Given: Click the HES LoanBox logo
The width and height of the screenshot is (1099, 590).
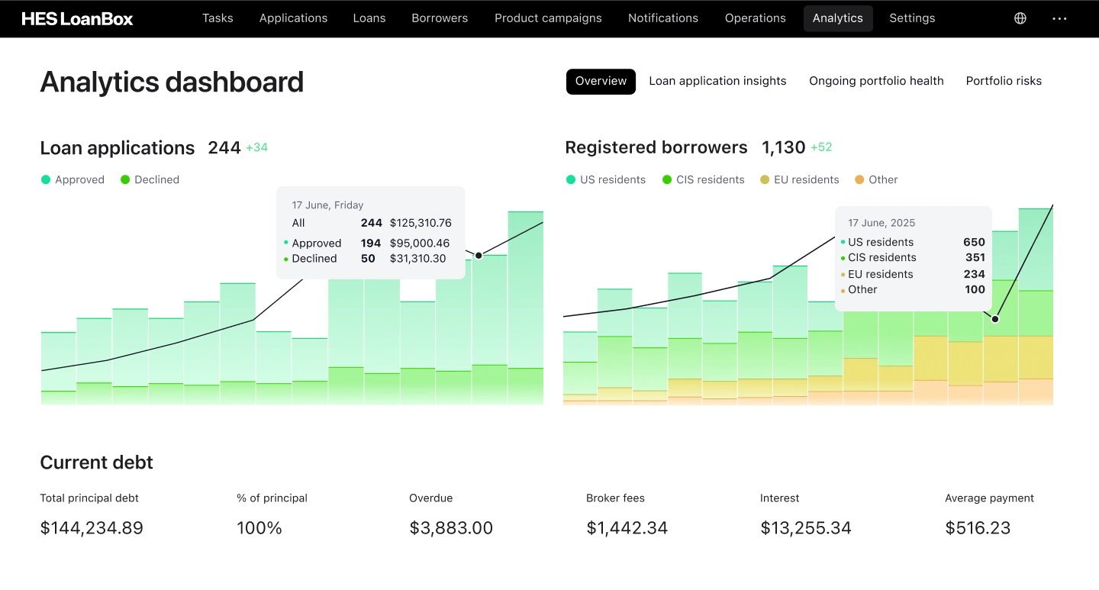Looking at the screenshot, I should pos(77,18).
